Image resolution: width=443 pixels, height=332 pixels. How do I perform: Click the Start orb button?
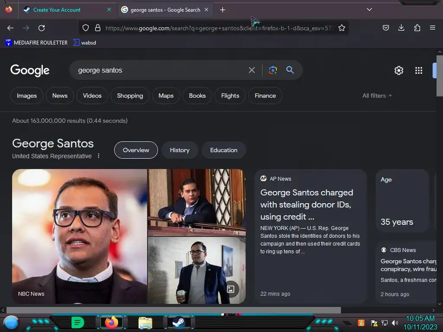pos(11,322)
